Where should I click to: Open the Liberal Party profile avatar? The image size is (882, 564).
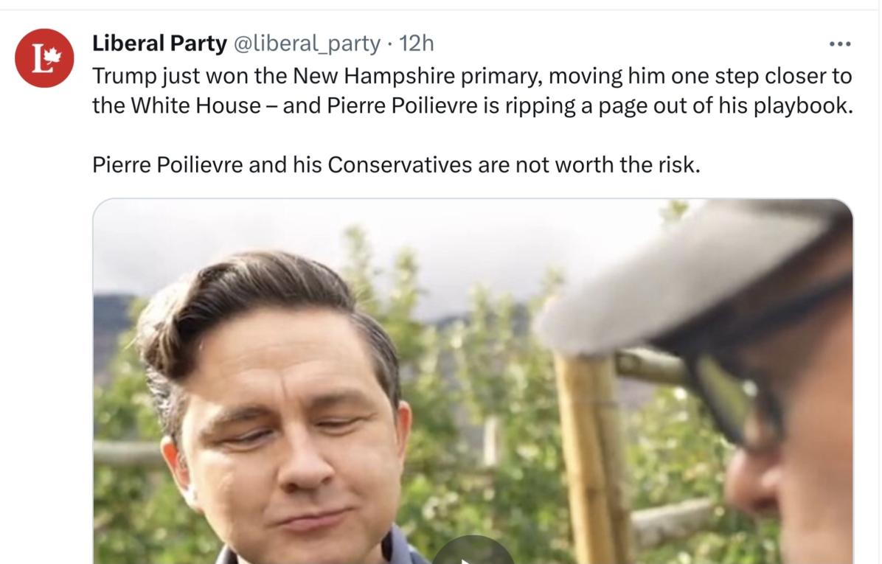tap(44, 58)
